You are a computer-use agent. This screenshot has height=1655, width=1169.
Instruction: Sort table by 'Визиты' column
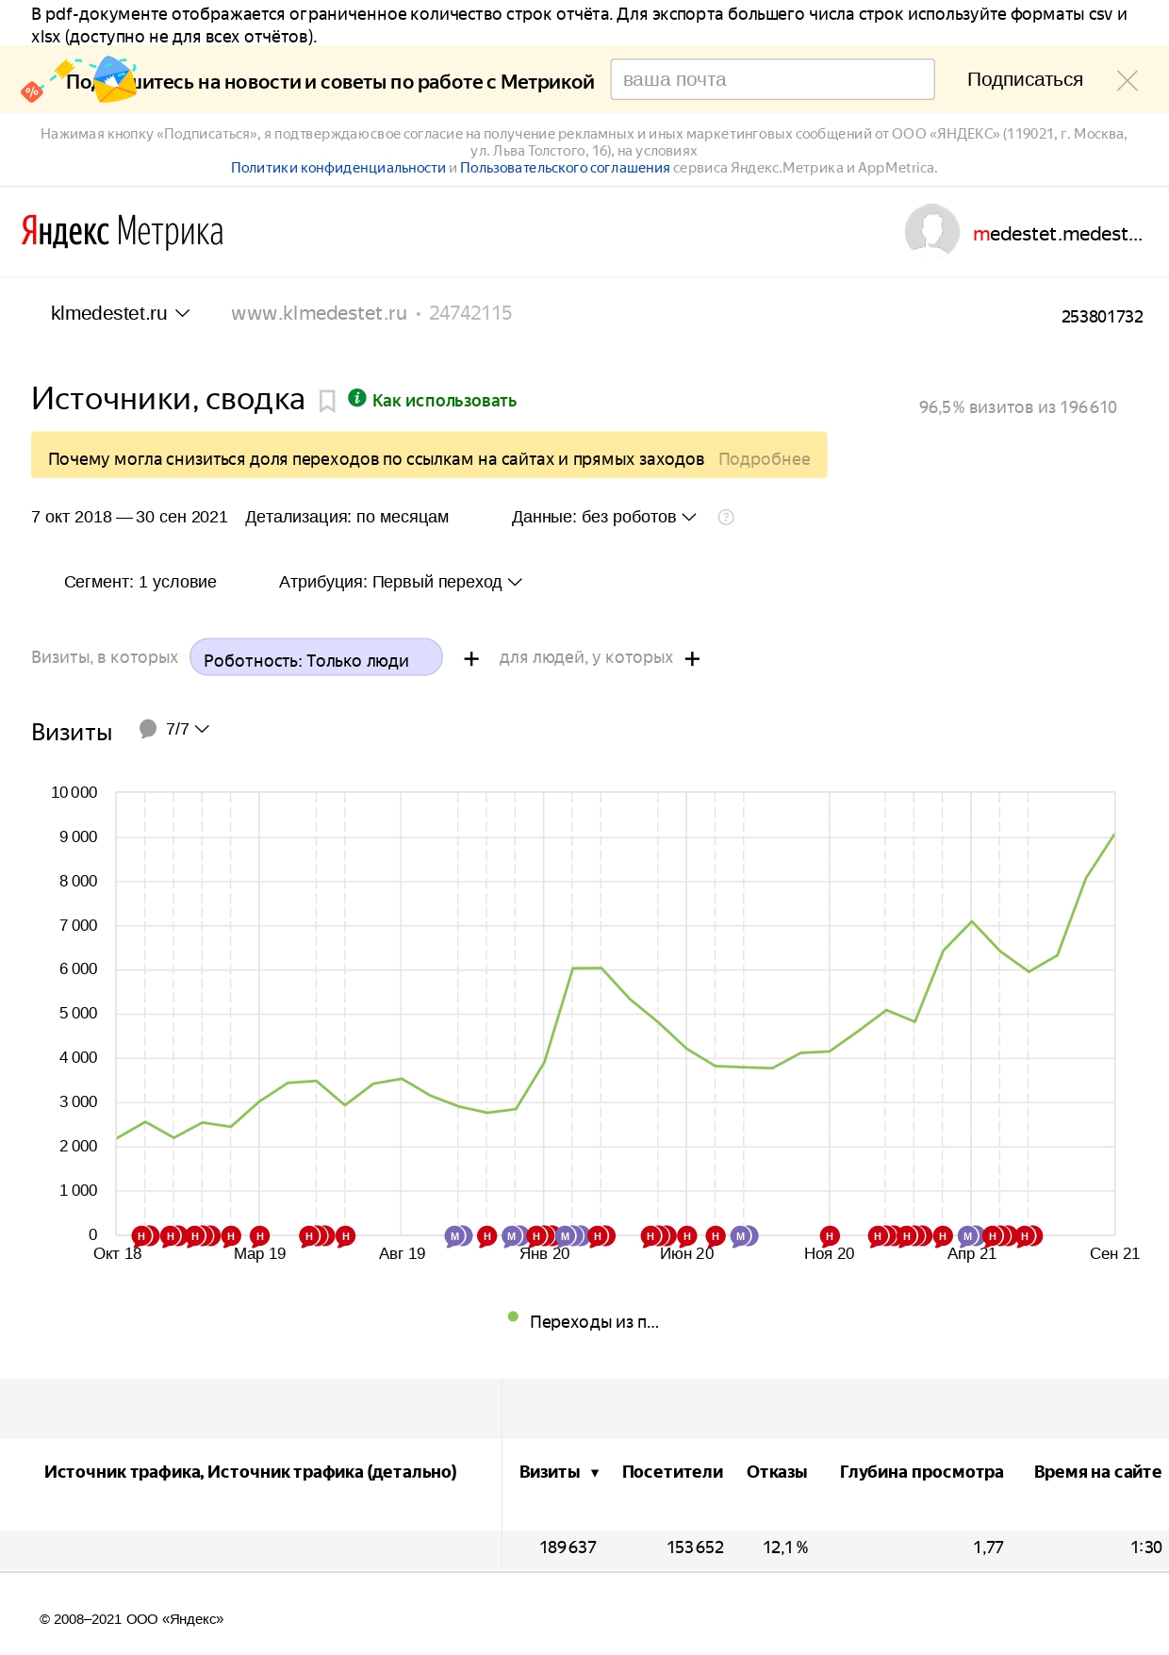tap(559, 1472)
